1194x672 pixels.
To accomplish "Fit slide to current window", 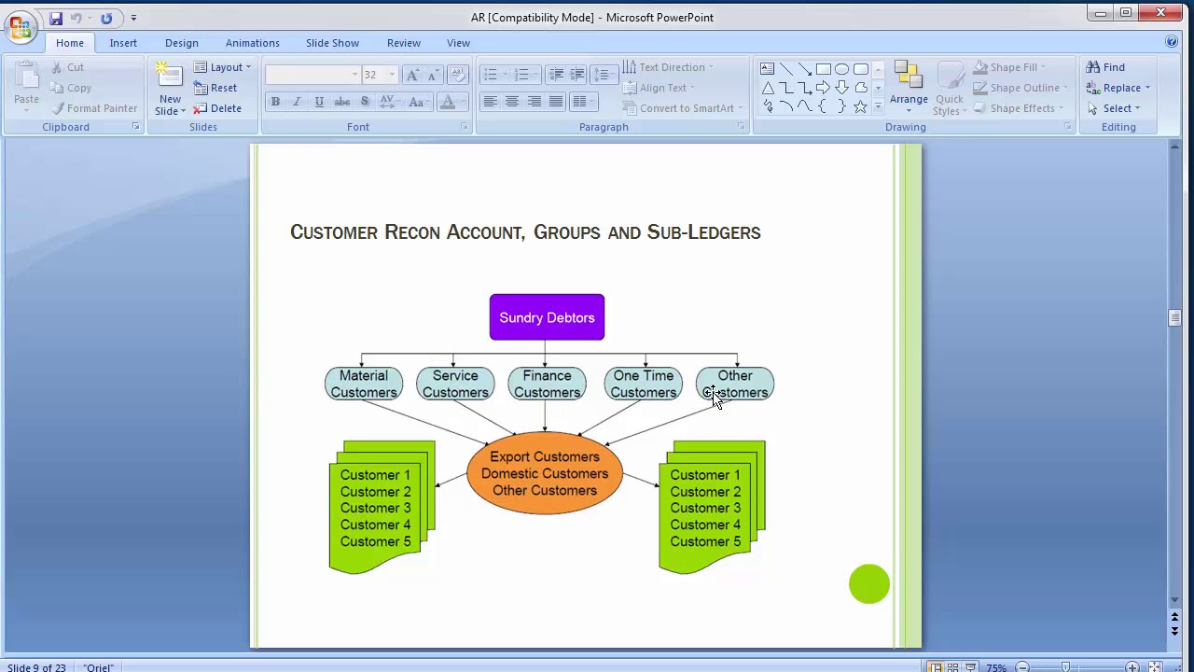I will tap(1155, 667).
